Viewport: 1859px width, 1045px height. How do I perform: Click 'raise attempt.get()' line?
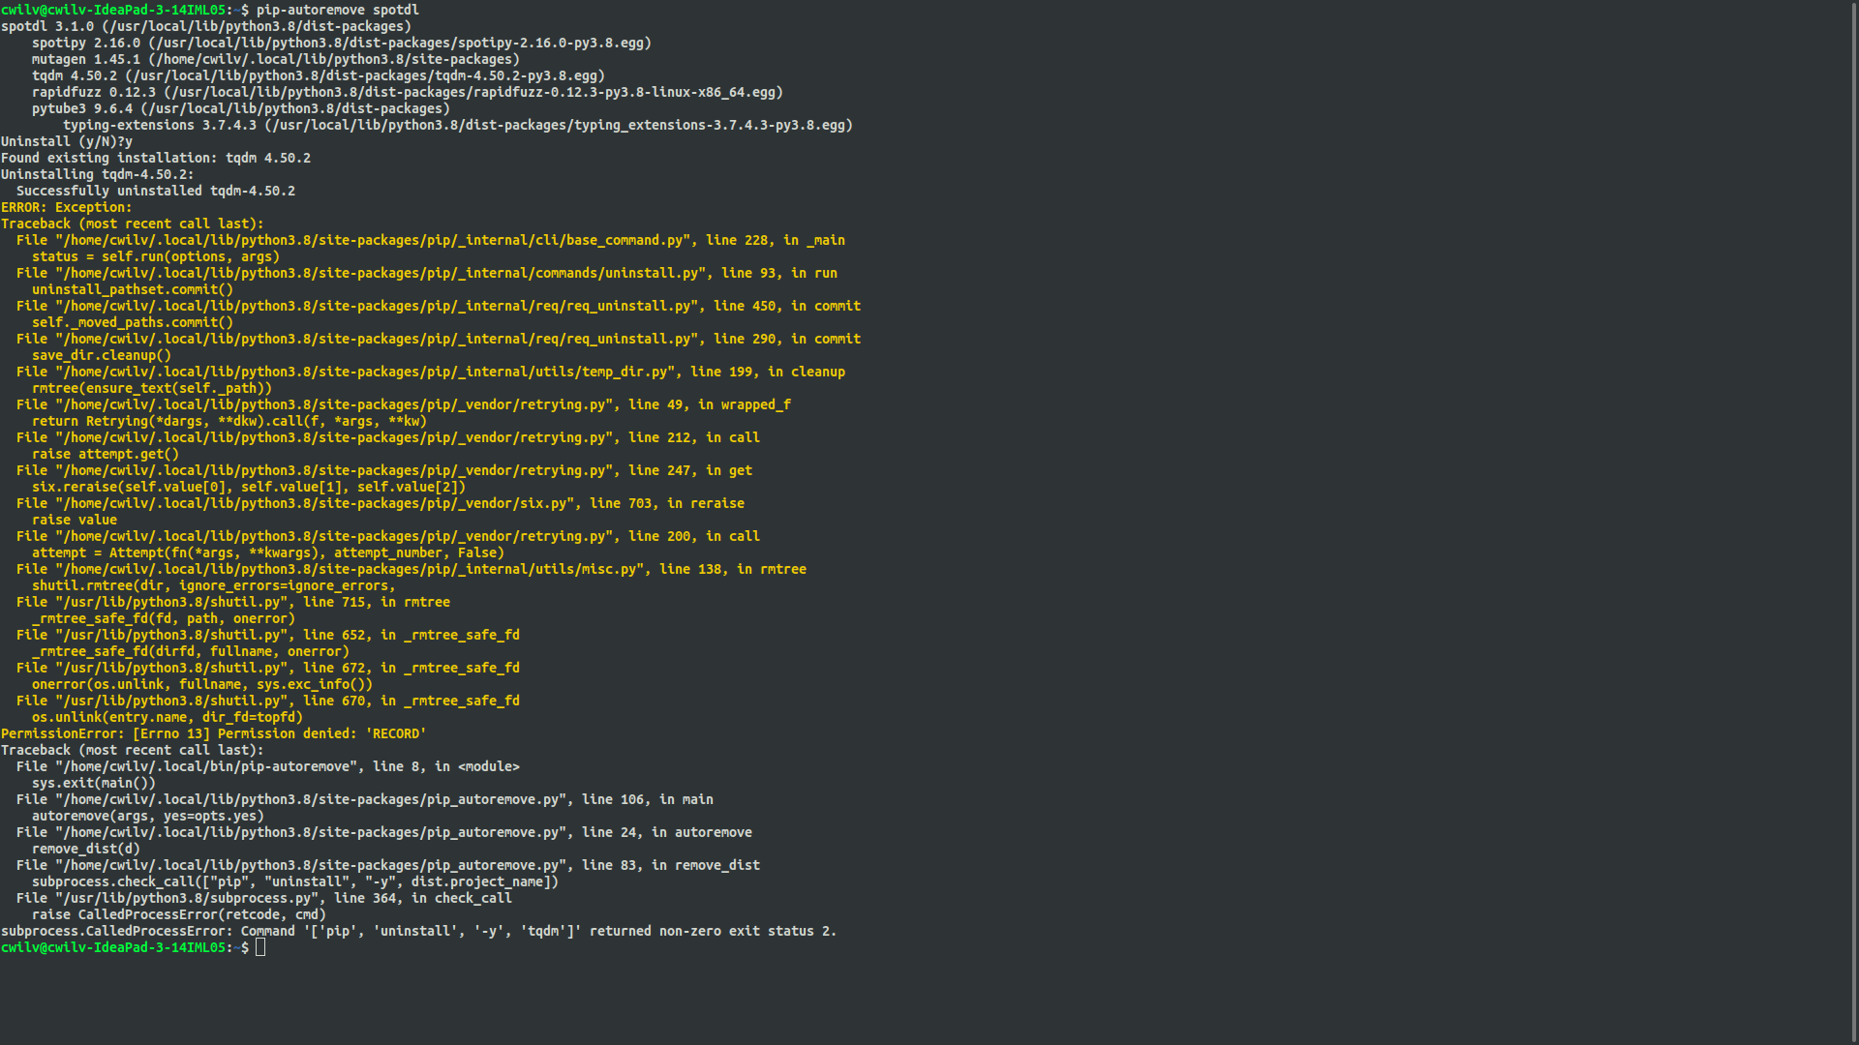pos(105,454)
